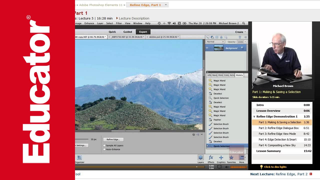Click Adobe Photoshop Elements 11 breadcrumb link

(x=101, y=5)
